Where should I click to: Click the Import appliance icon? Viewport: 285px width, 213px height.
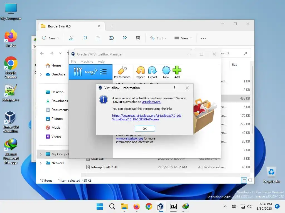click(140, 72)
